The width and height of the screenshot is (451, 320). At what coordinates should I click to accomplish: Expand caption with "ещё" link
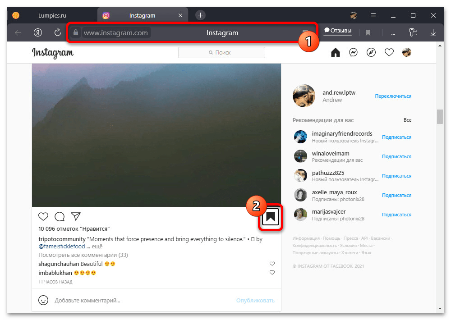(98, 247)
